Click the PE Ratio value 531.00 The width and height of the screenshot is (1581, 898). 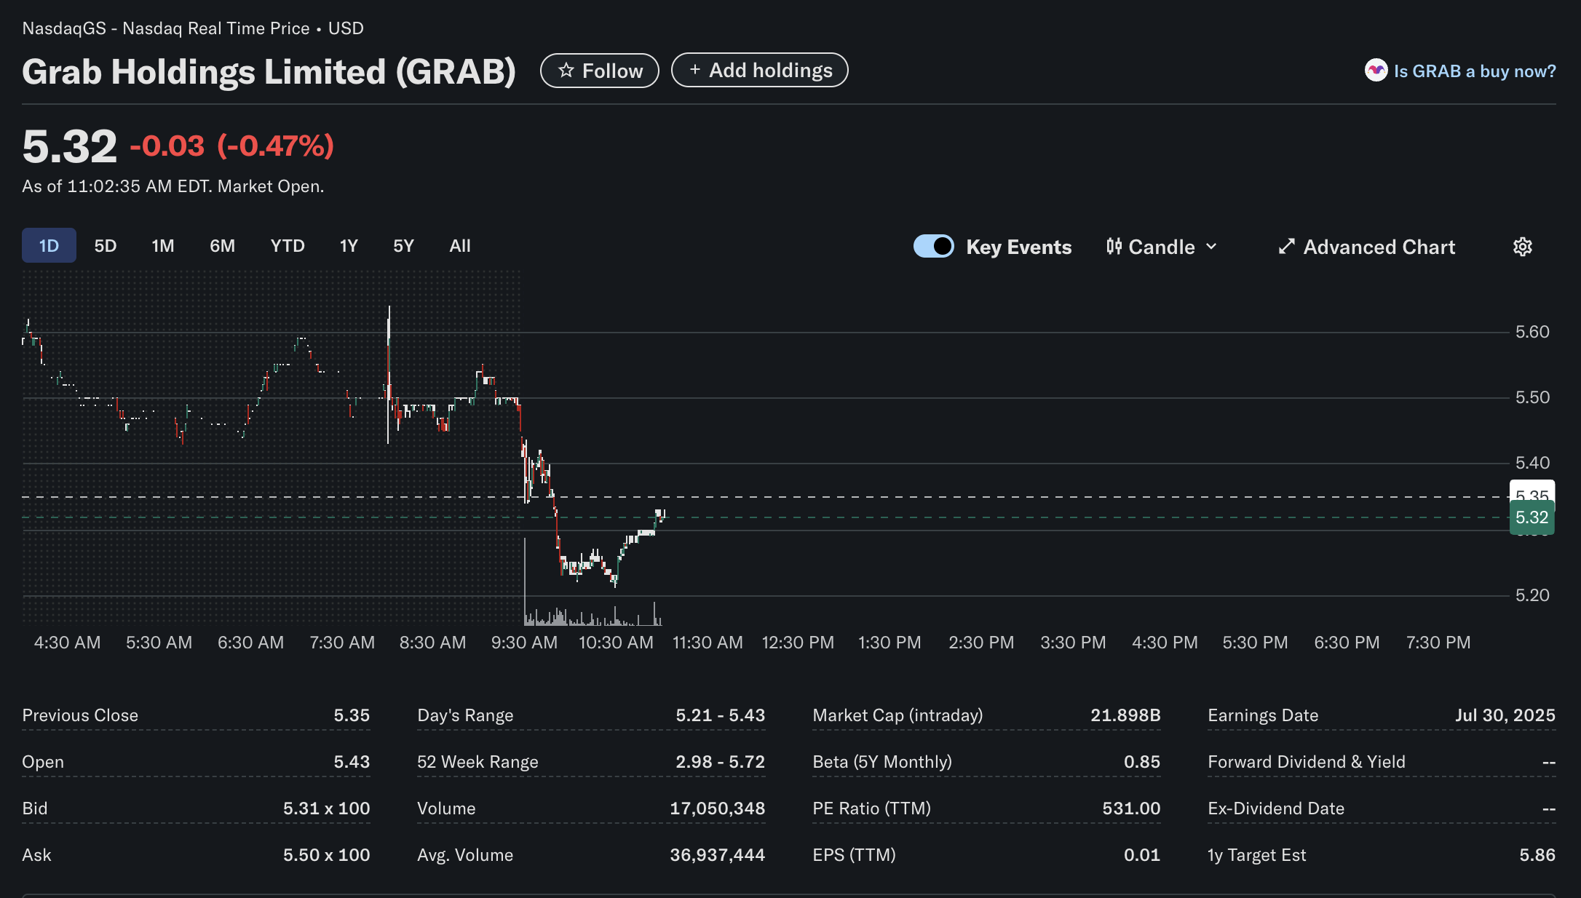(1131, 808)
